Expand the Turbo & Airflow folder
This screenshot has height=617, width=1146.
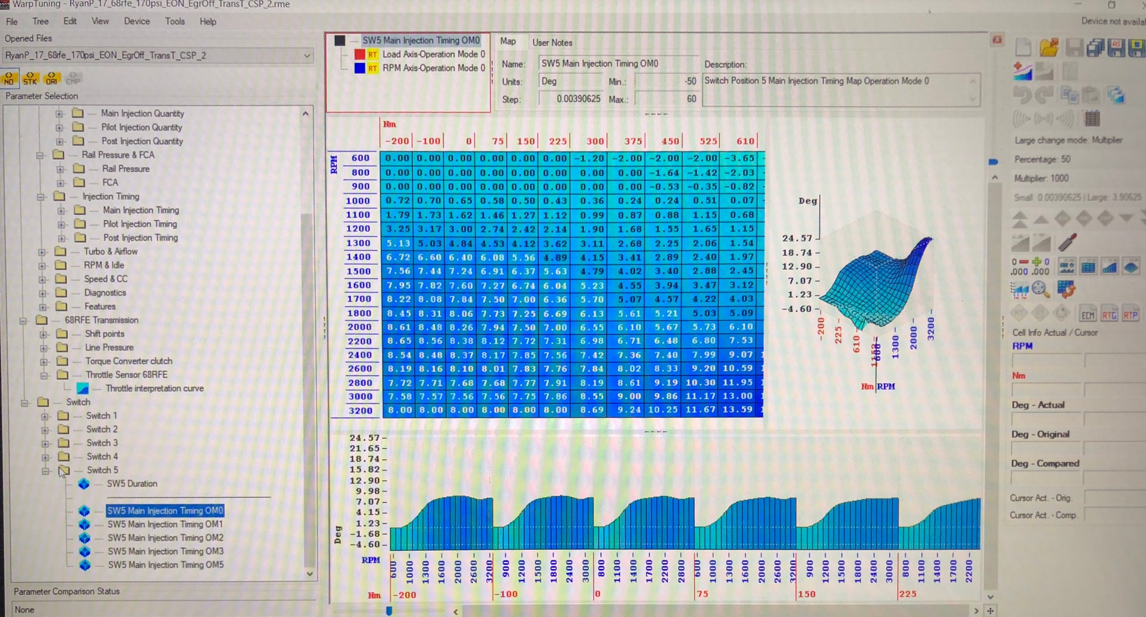click(x=42, y=252)
